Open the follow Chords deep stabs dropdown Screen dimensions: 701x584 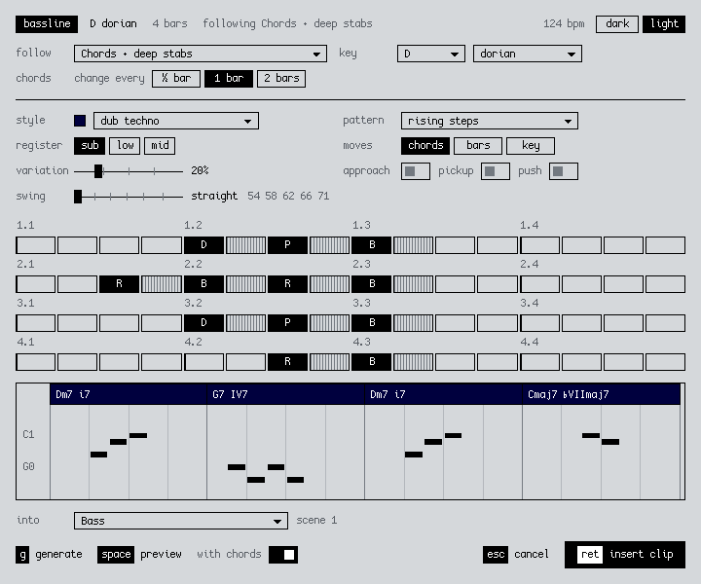(201, 54)
